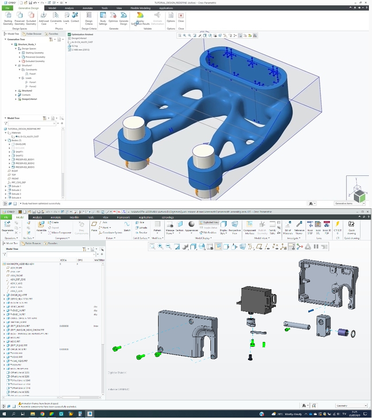Toggle the Exploded View button
Viewport: 372px width, 419px height.
209,222
